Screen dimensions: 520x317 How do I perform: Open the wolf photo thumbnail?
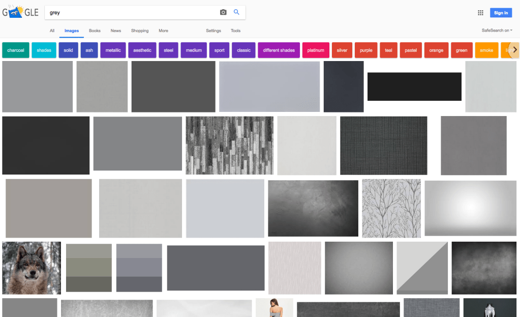point(31,268)
